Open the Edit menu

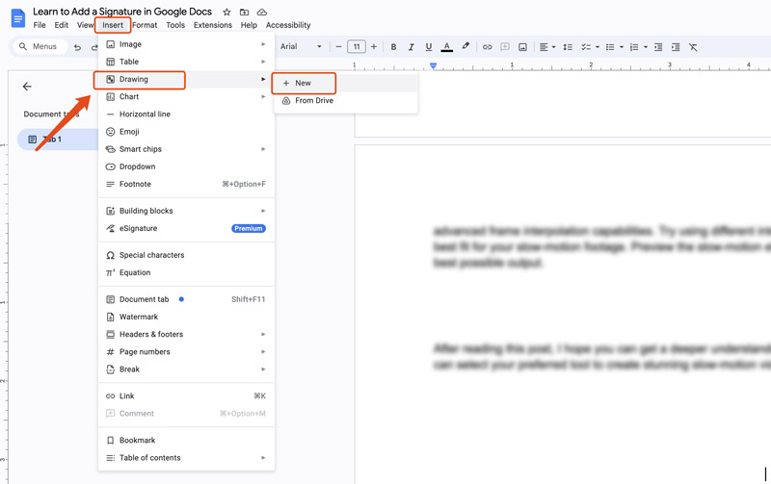tap(62, 25)
